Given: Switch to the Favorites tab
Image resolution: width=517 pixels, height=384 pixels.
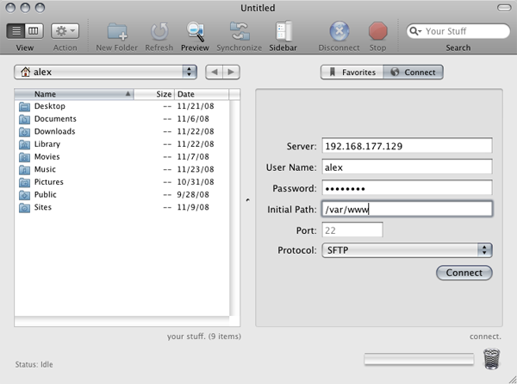Looking at the screenshot, I should 352,72.
